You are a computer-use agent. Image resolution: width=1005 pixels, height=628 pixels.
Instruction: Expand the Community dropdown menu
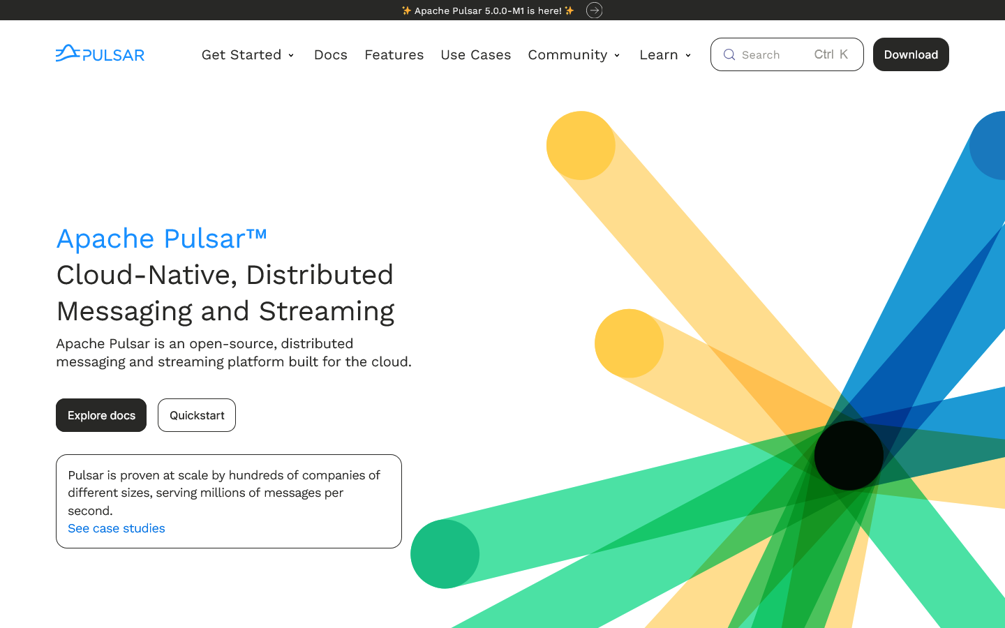click(574, 54)
